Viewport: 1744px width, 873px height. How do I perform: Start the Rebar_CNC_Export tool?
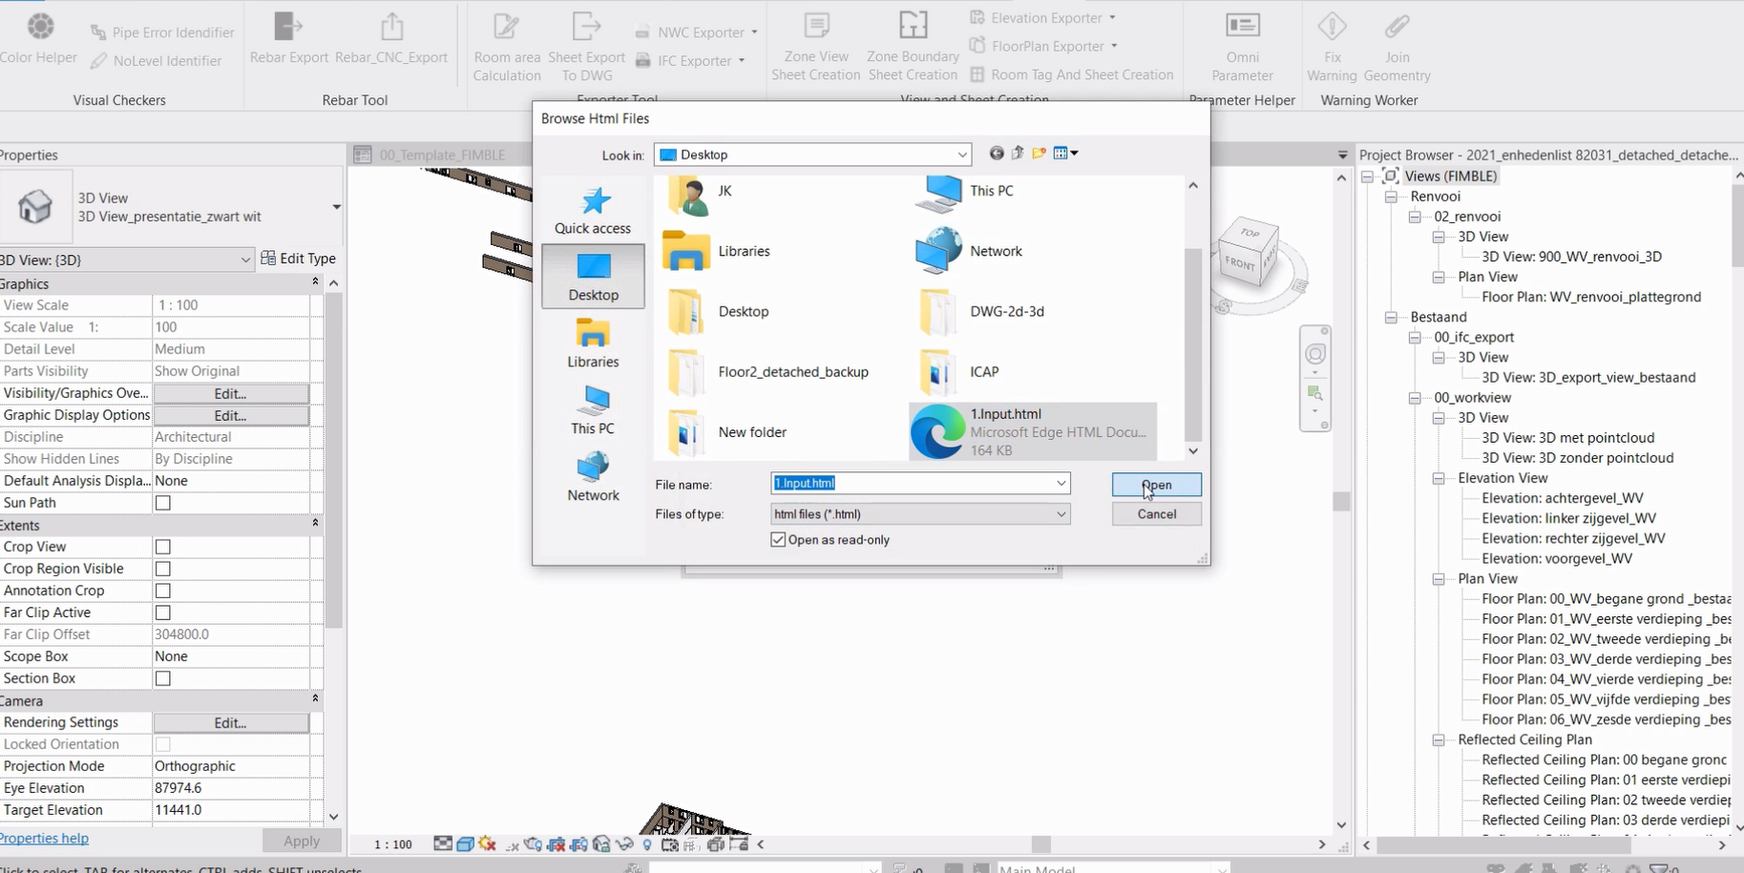tap(391, 38)
